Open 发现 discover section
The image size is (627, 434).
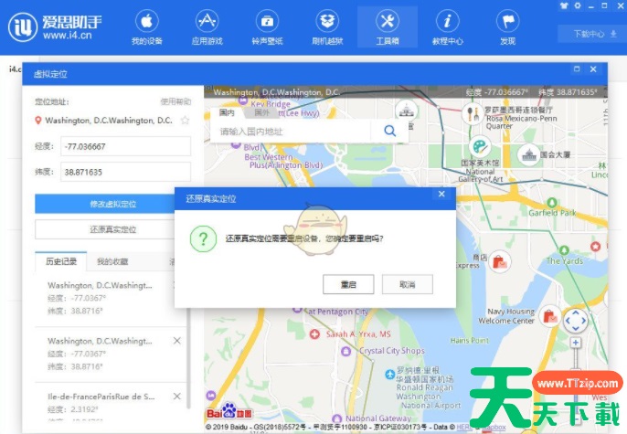click(x=508, y=27)
